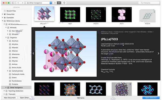This screenshot has height=100, width=162.
Task: Expand the Examples disclosure triangle
Action: (2, 17)
